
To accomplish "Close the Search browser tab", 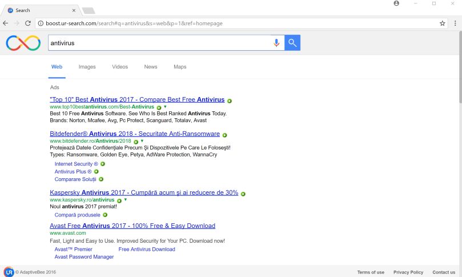I will 74,10.
